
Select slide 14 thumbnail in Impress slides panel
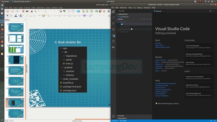[x=16, y=114]
